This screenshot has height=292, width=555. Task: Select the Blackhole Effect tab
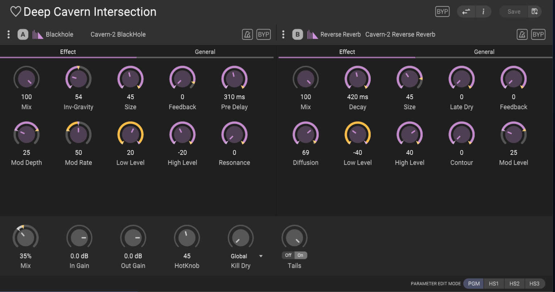point(68,52)
